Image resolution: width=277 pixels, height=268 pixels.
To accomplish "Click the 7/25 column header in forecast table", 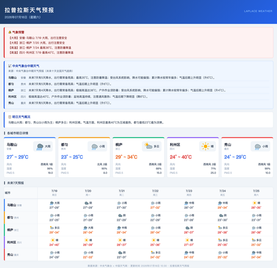I will [x=256, y=193].
